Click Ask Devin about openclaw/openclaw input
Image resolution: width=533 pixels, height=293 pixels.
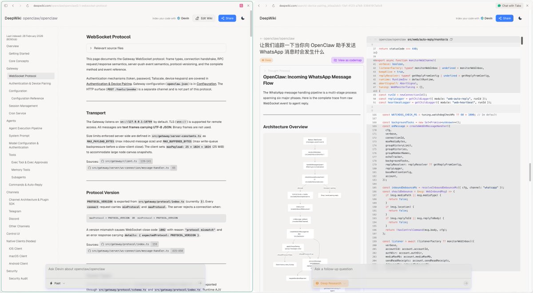[125, 269]
